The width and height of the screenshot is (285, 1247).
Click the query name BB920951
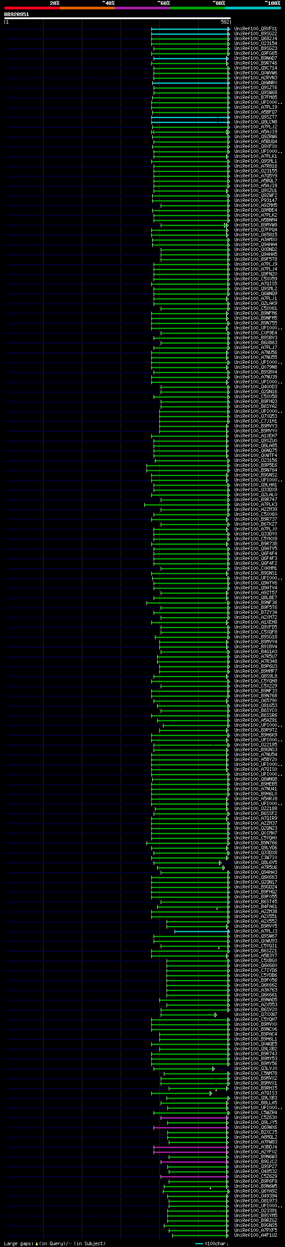(x=16, y=15)
